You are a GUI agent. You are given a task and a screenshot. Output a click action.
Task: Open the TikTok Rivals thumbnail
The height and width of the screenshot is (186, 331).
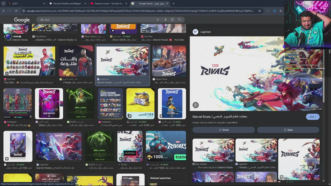click(x=130, y=146)
